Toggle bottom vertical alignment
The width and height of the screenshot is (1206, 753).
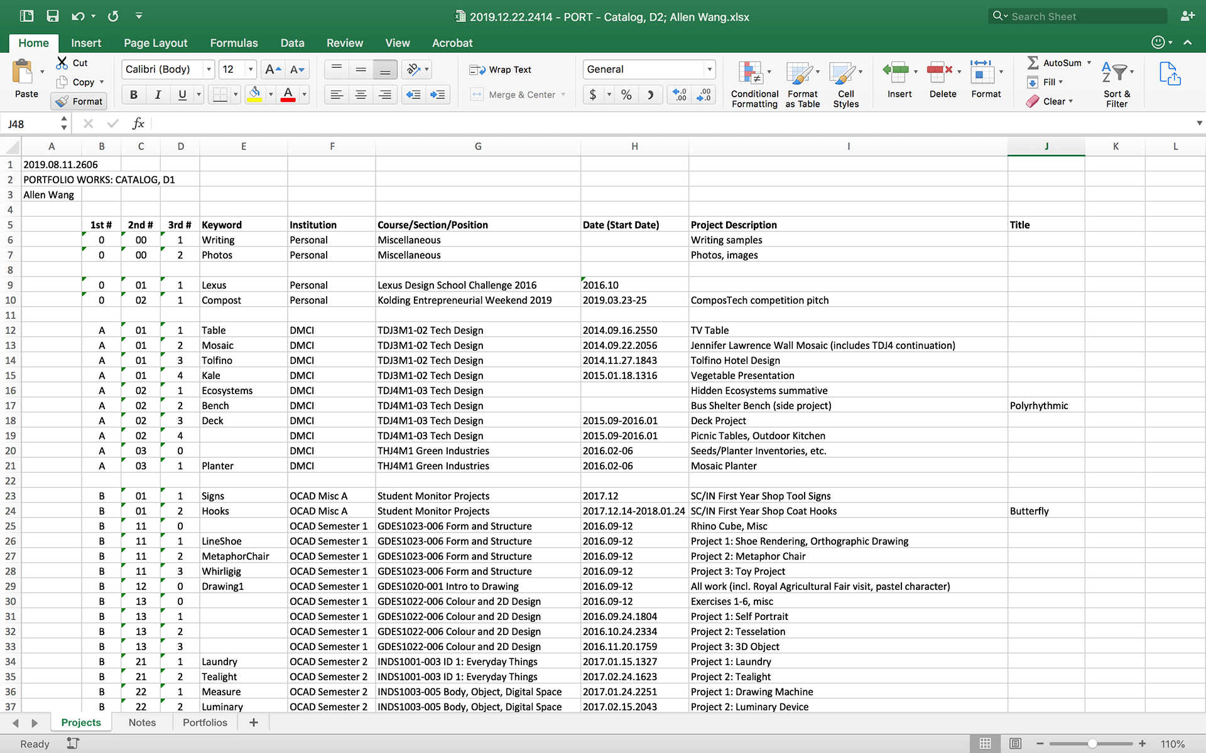tap(385, 70)
